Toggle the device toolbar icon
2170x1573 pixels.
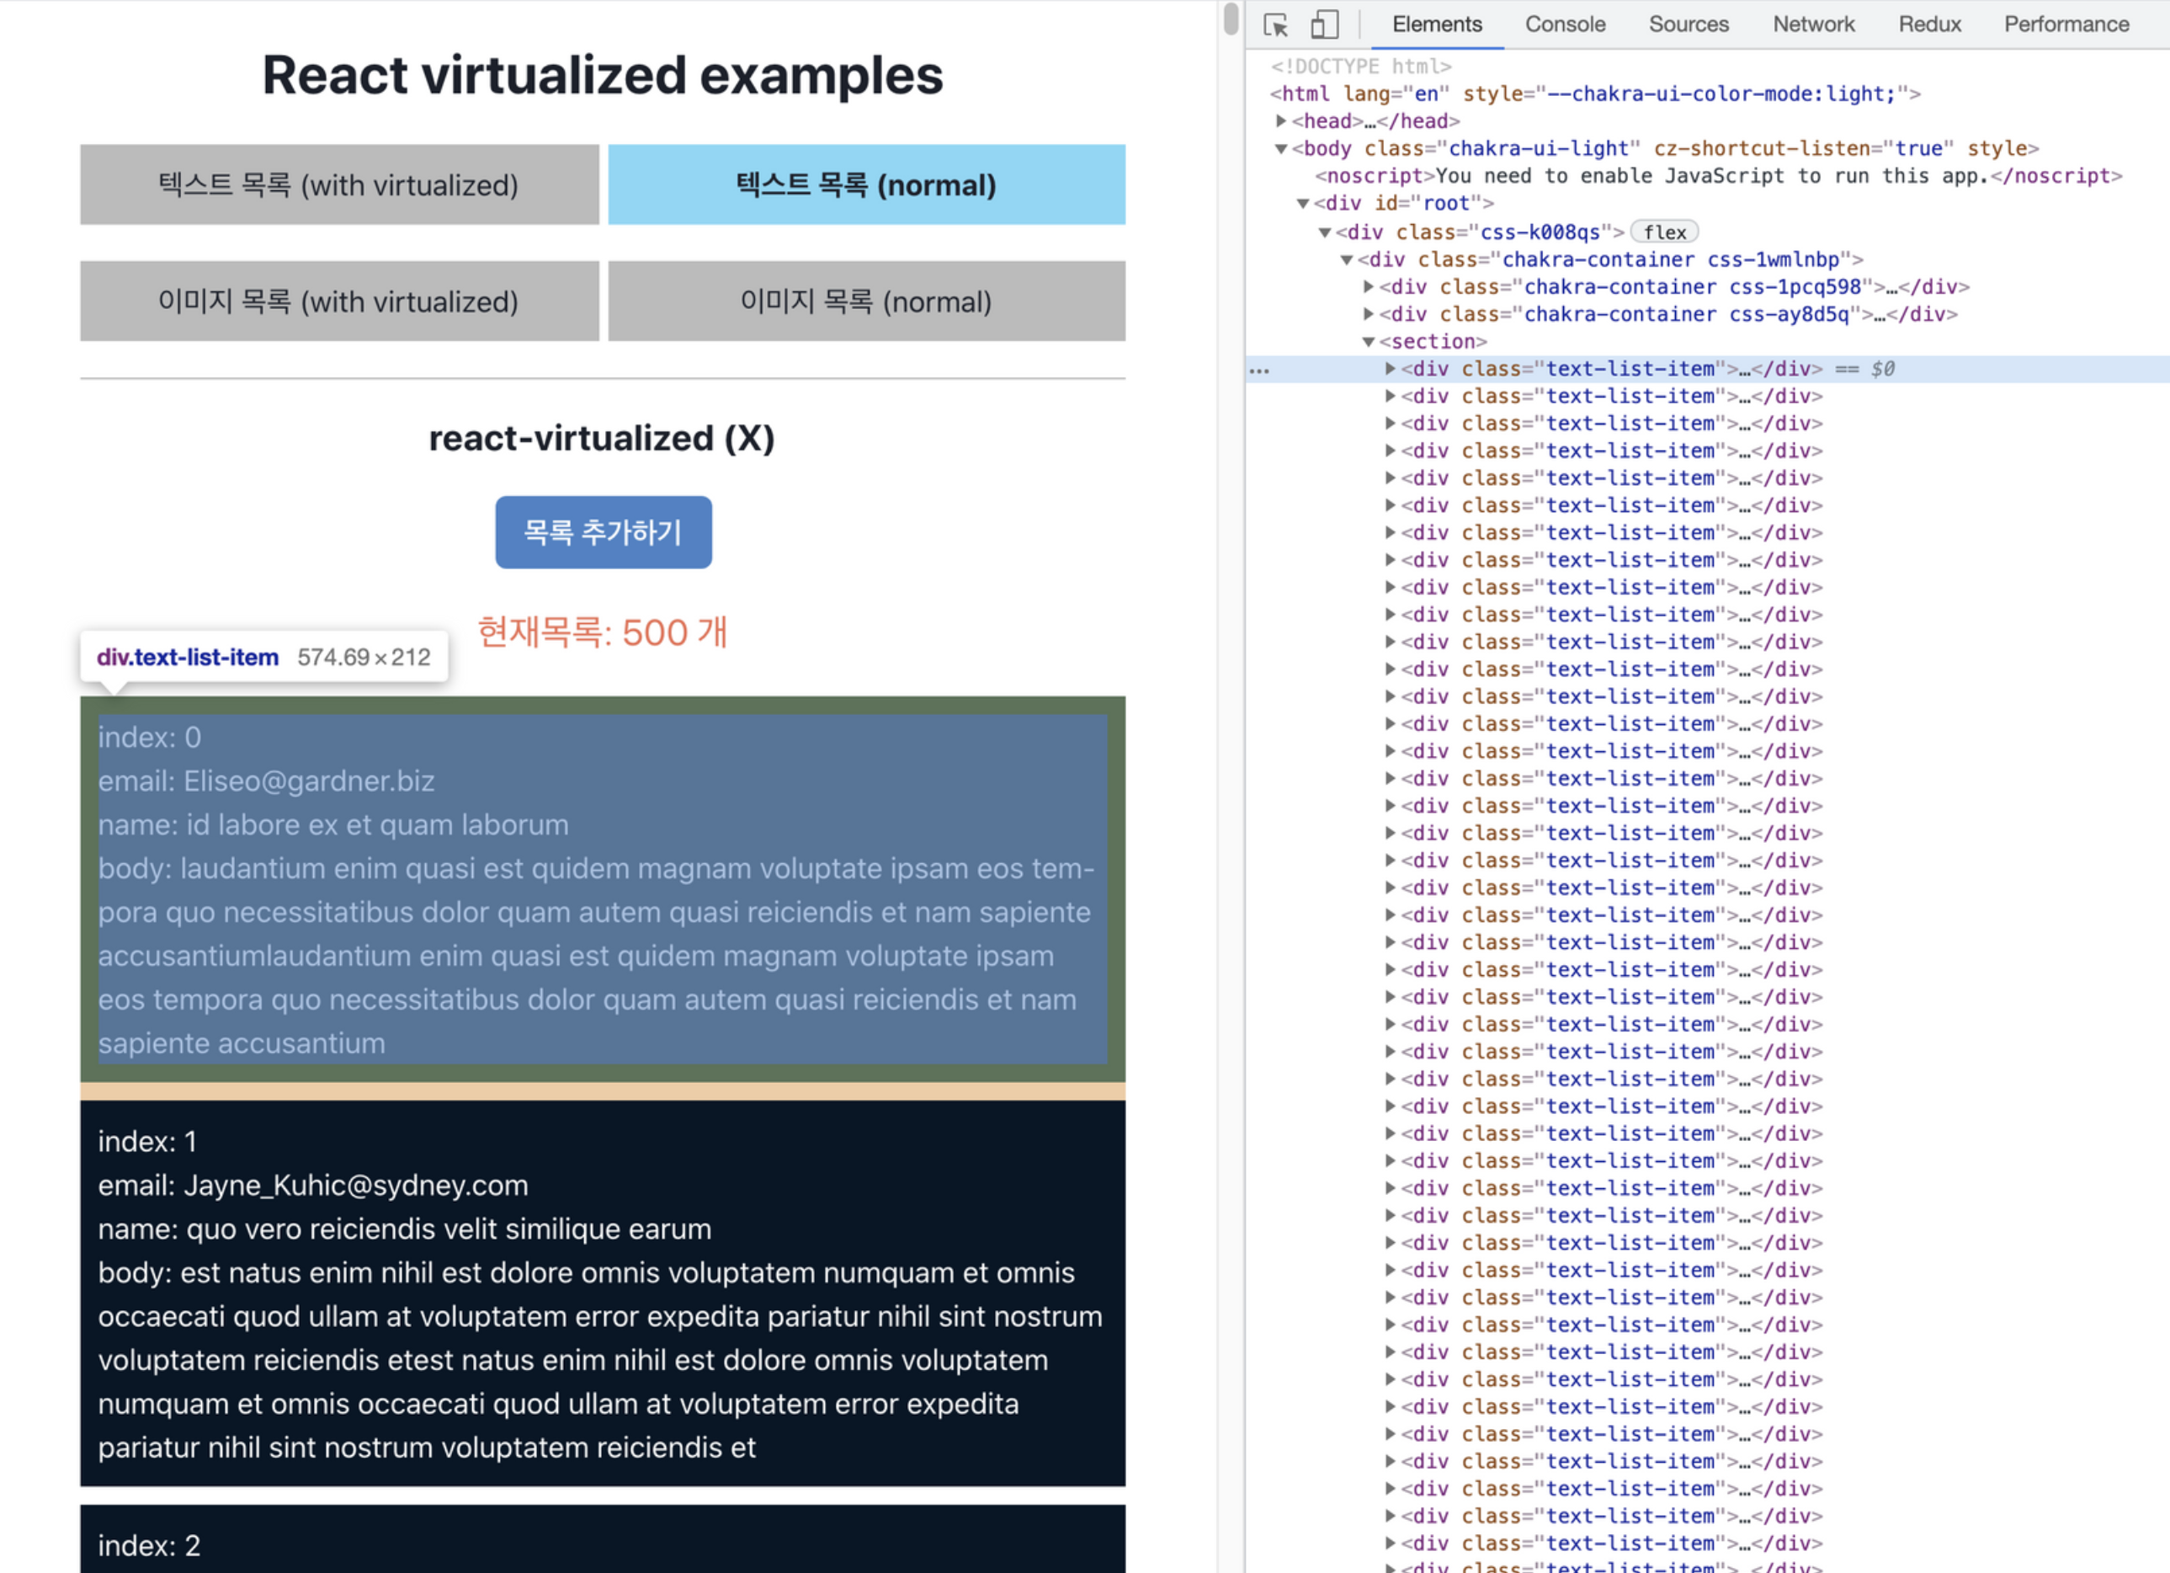coord(1324,25)
